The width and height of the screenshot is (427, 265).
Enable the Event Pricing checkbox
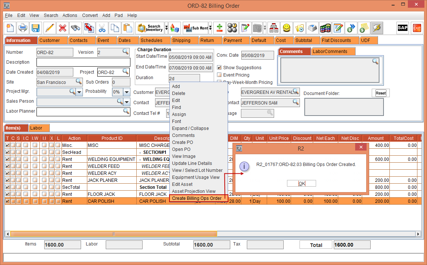(219, 75)
